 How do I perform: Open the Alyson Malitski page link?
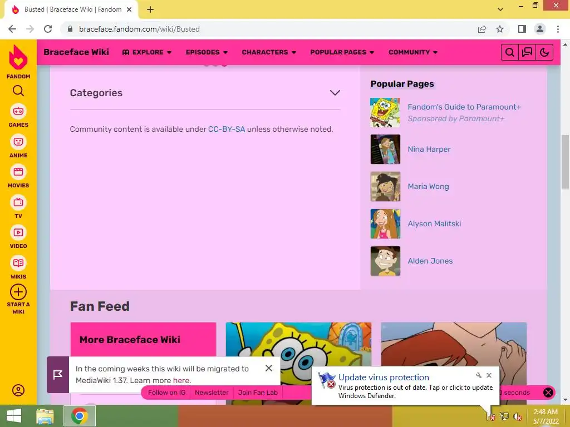tap(434, 224)
